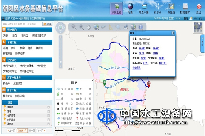Click the overview map thumbnail
Viewport: 205px width, 136px height.
tap(198, 28)
